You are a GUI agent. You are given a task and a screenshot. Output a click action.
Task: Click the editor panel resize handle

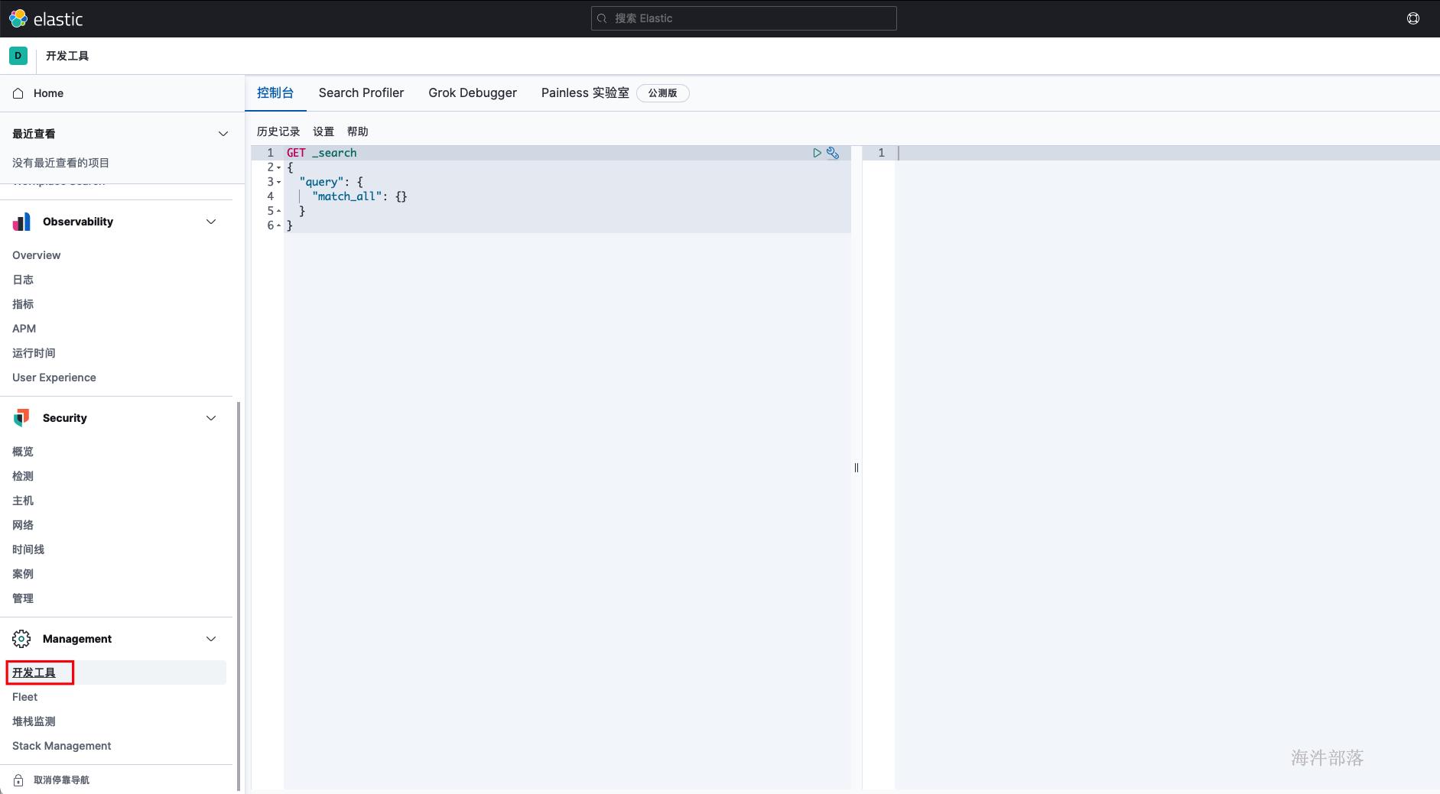857,468
